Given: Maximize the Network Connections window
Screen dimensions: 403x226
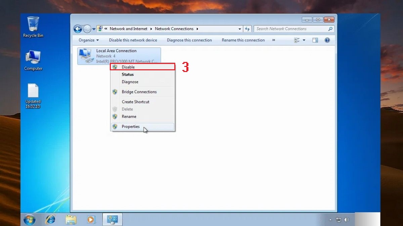Looking at the screenshot, I should tap(318, 20).
